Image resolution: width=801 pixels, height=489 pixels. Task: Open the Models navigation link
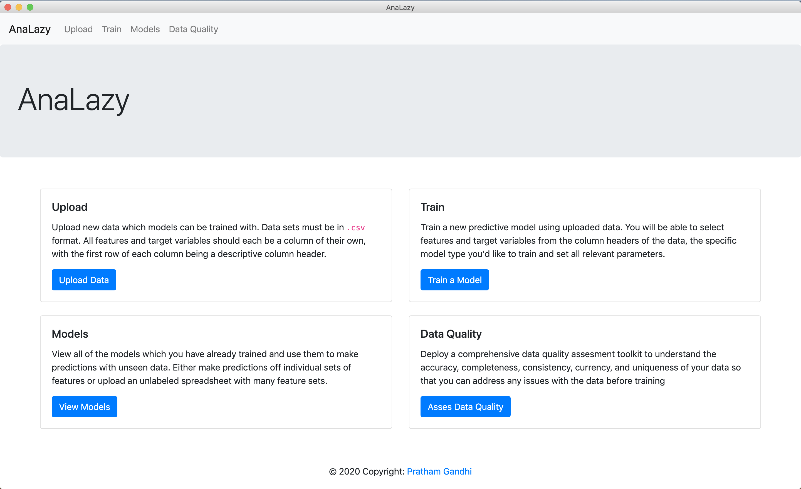[x=145, y=29]
